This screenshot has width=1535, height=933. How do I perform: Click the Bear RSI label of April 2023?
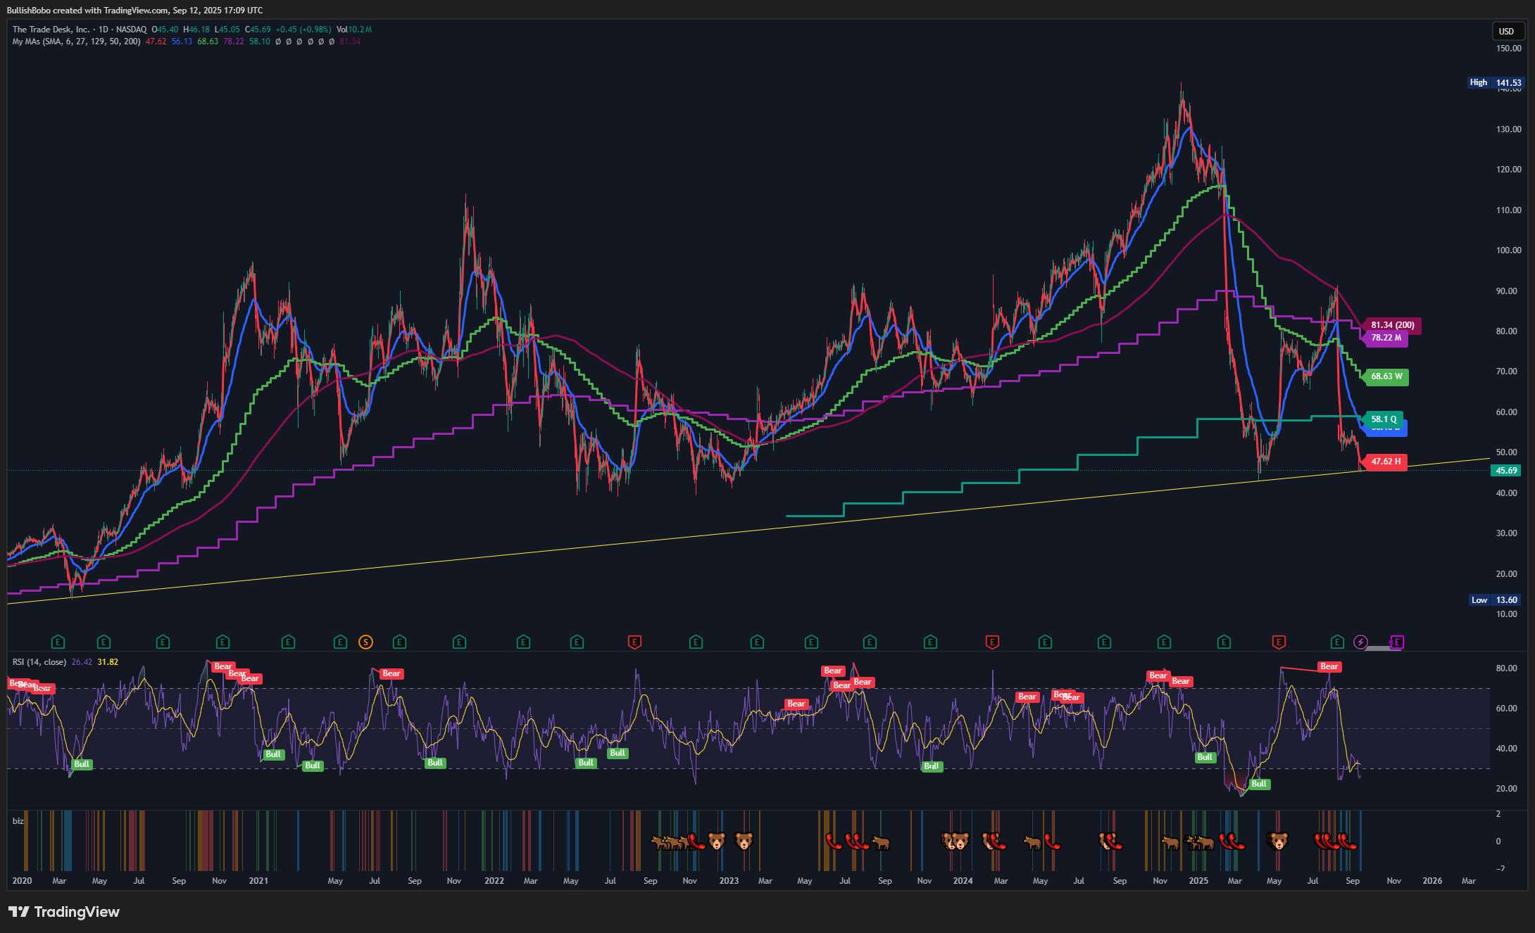click(x=796, y=704)
